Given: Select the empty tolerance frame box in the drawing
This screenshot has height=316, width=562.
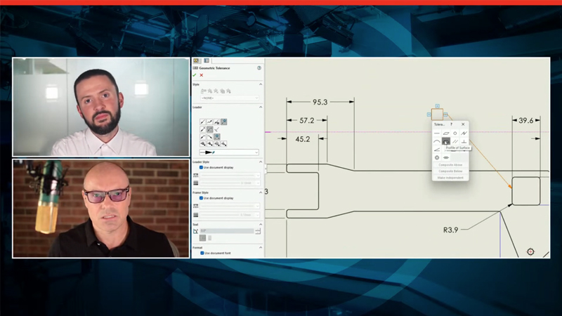Looking at the screenshot, I should (437, 114).
